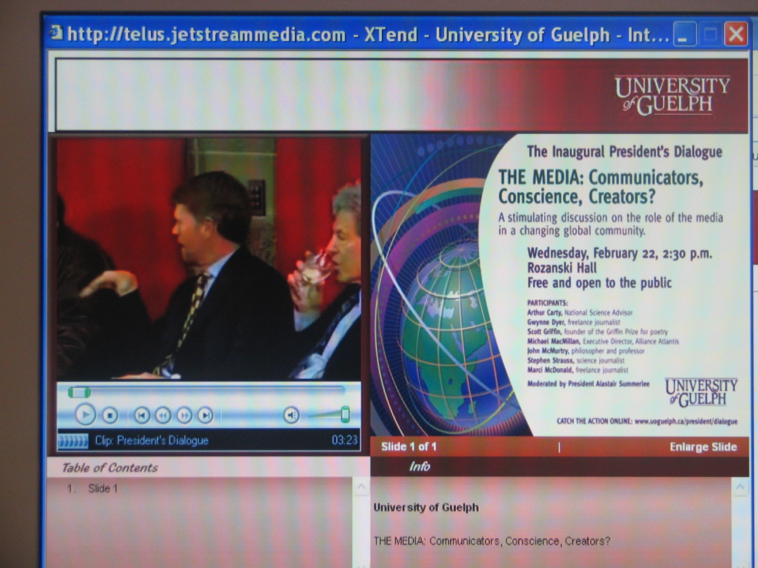Click the elapsed time 03:23
Screen dimensions: 758x568
pyautogui.click(x=345, y=440)
